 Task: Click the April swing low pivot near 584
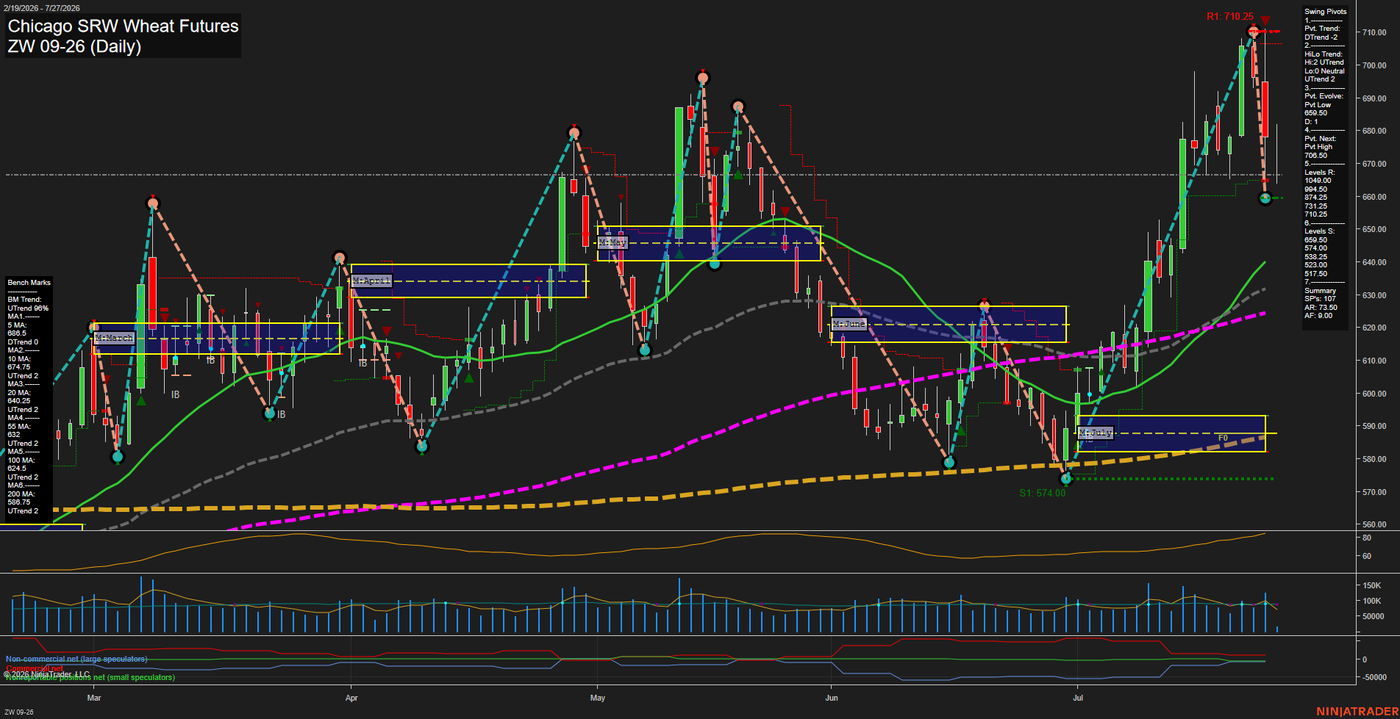pos(422,446)
